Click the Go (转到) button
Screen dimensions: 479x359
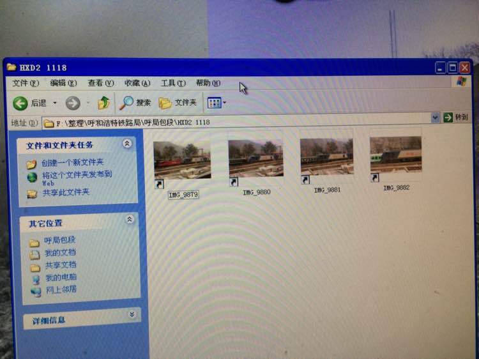coord(455,117)
